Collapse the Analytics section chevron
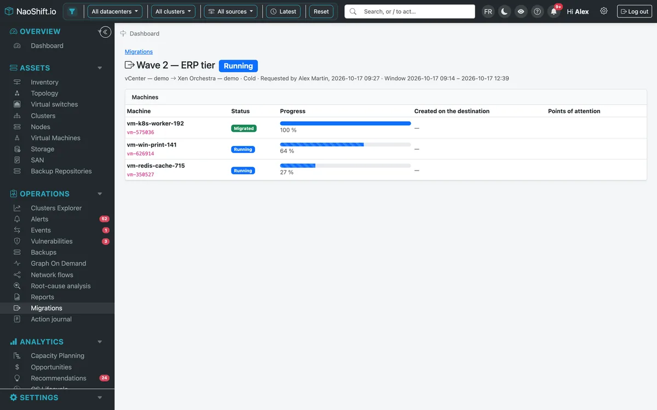 click(x=100, y=342)
